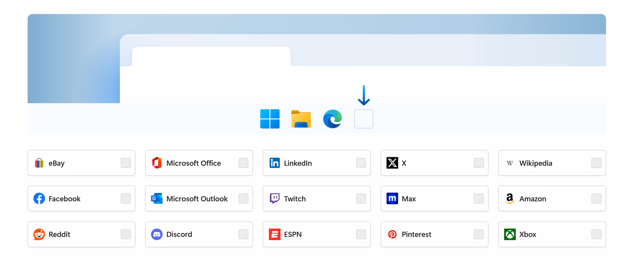Click the Max logo icon
This screenshot has height=275, width=624.
[x=392, y=198]
